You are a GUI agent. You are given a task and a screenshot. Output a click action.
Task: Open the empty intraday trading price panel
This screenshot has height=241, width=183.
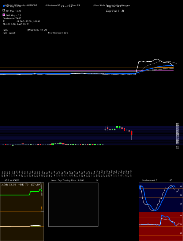tap(73, 204)
